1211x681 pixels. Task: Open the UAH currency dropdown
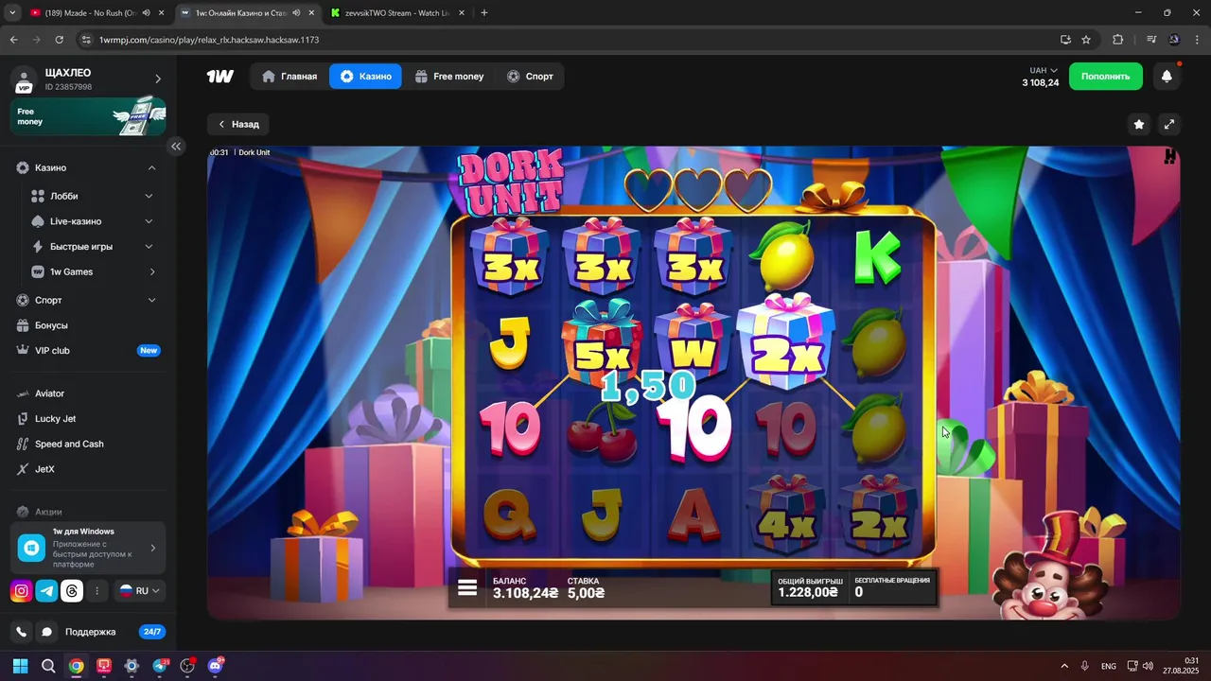point(1044,71)
